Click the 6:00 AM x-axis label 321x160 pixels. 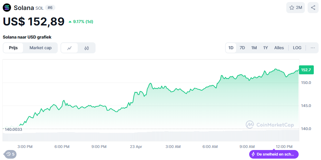click(x=210, y=147)
